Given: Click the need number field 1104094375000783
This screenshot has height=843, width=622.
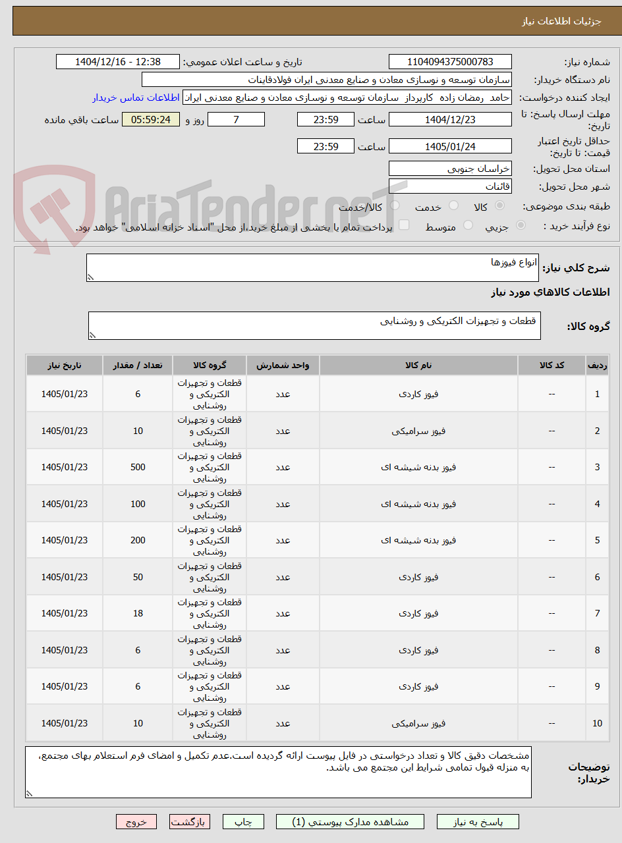Looking at the screenshot, I should pyautogui.click(x=450, y=62).
